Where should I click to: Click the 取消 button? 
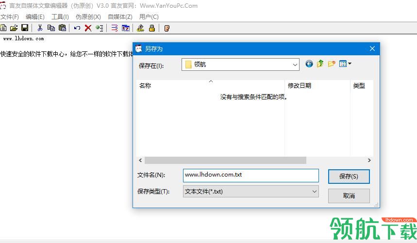click(x=349, y=196)
